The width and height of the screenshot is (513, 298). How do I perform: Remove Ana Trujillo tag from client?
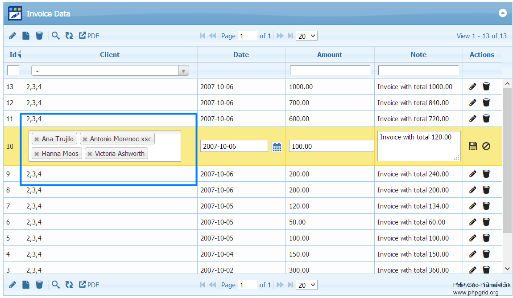click(37, 139)
